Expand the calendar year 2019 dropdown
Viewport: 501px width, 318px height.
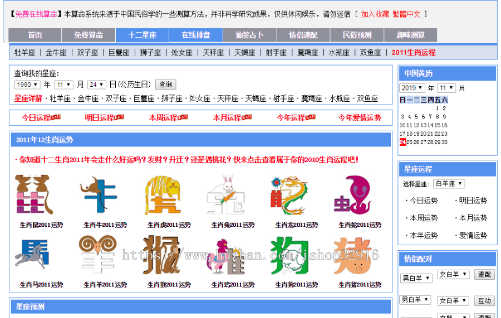click(x=412, y=88)
